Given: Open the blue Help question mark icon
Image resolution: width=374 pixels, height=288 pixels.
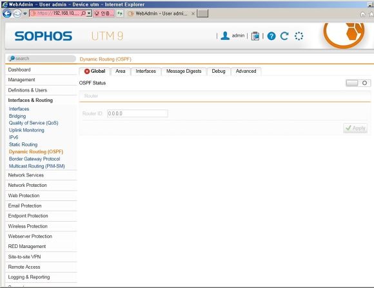Looking at the screenshot, I should (271, 36).
